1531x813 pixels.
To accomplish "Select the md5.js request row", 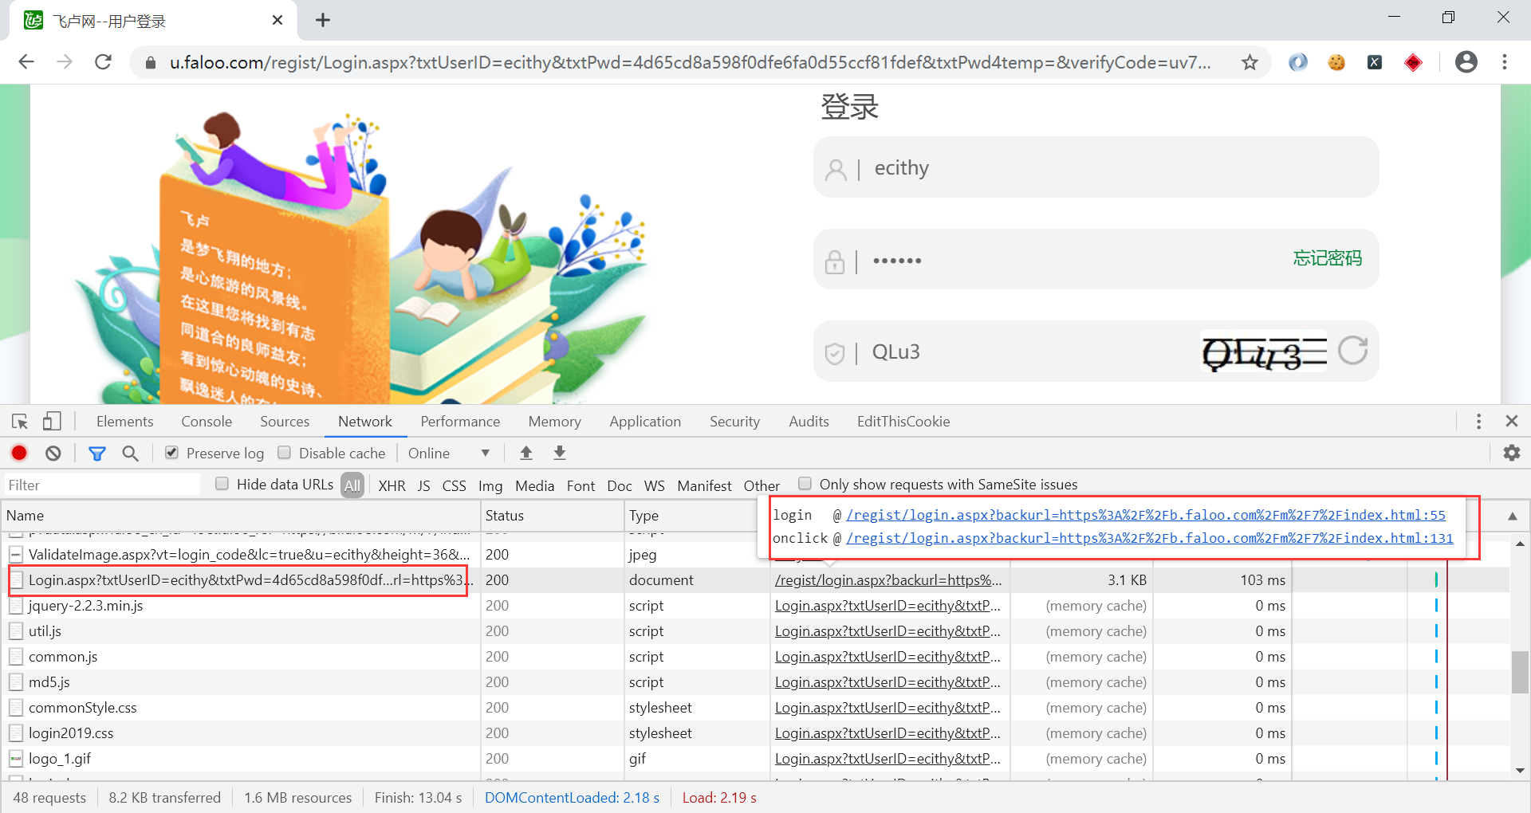I will pos(49,682).
